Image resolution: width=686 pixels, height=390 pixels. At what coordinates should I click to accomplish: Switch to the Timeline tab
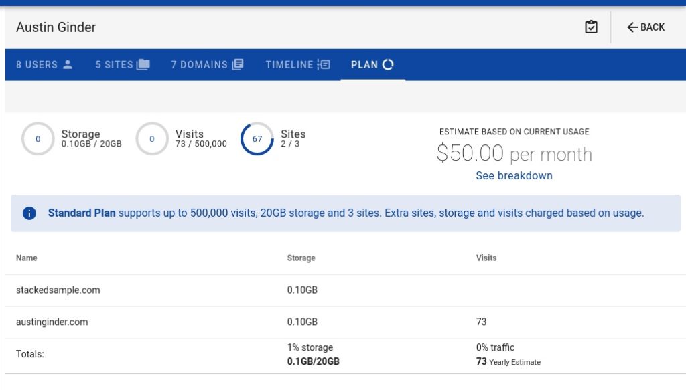click(x=297, y=65)
